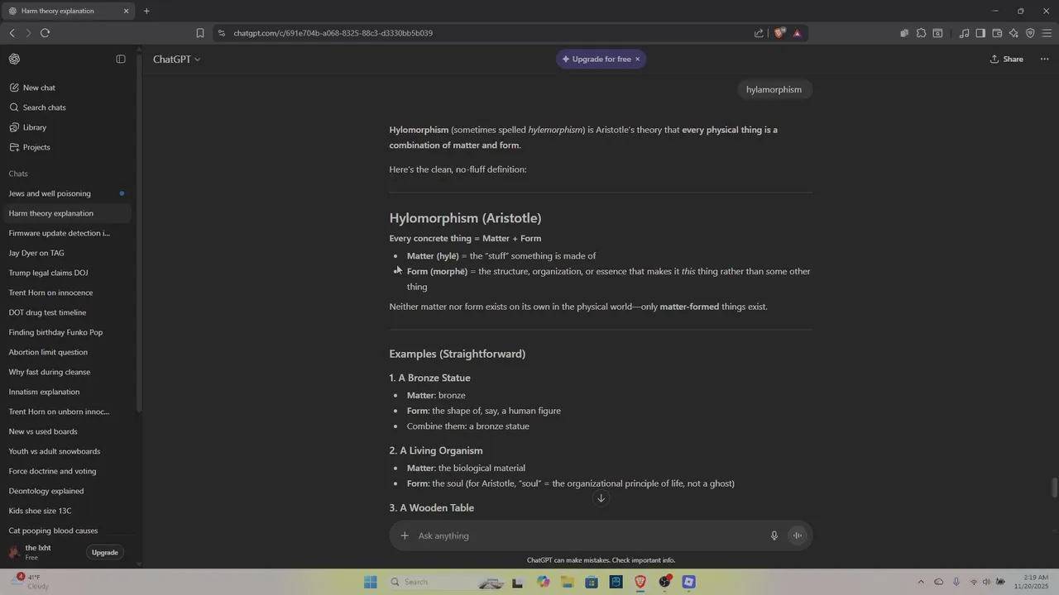Image resolution: width=1059 pixels, height=595 pixels.
Task: Toggle the browser sidebar panel icon
Action: 980,33
